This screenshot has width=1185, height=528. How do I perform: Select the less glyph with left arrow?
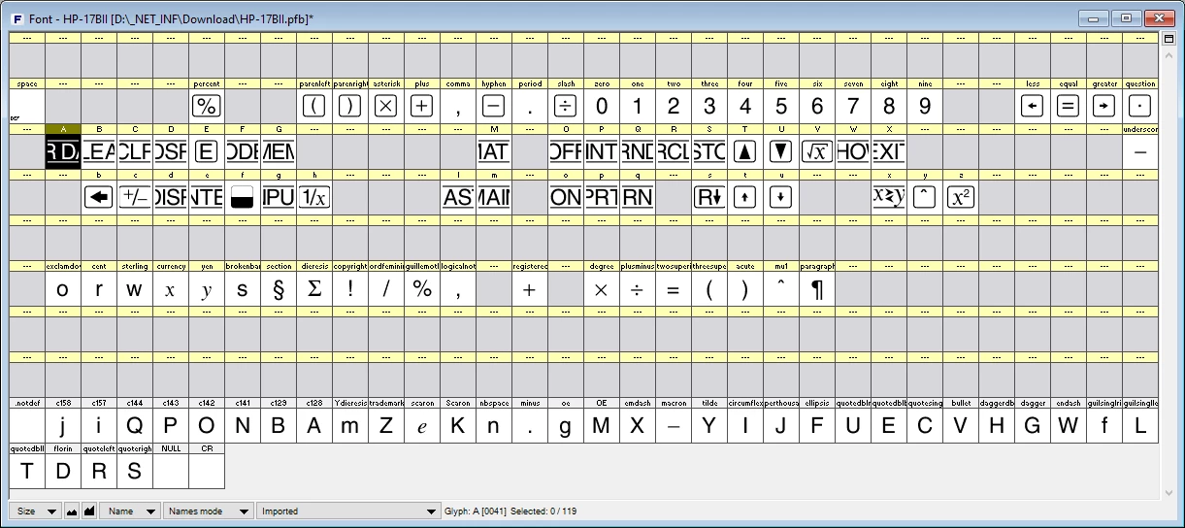[1033, 106]
